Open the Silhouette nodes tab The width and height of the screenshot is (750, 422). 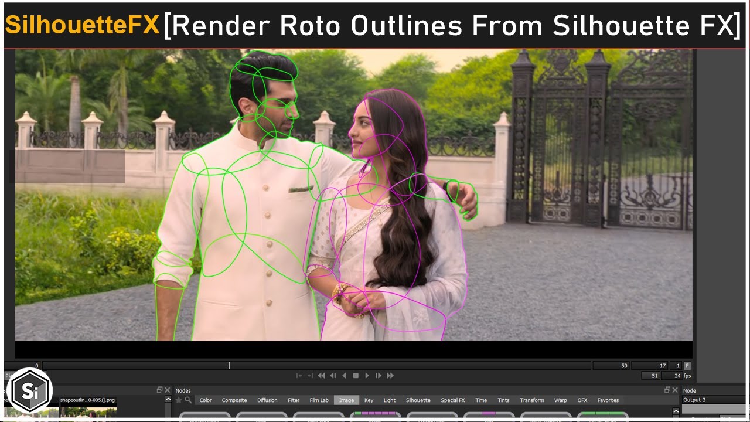pos(418,400)
